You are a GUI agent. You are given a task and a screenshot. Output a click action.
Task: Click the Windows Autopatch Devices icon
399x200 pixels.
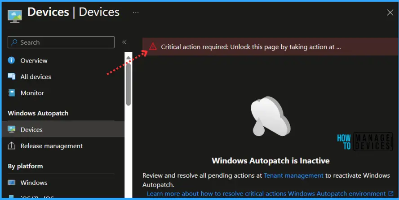11,129
